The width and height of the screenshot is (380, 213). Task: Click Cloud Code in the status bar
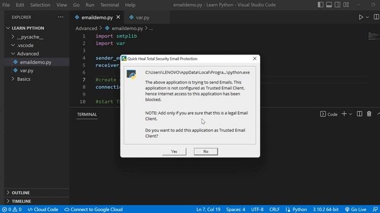tap(43, 209)
